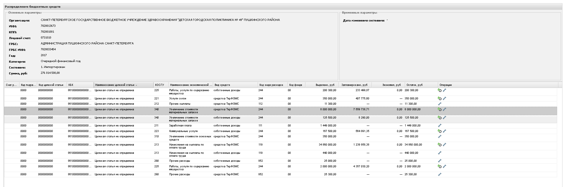566x187 pixels.
Task: Click ИНН value 7820013673
Action: point(48,26)
